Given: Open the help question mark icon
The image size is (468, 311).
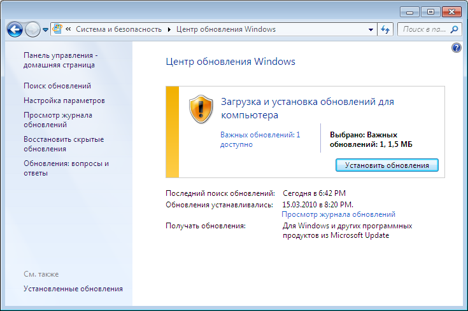Looking at the screenshot, I should [x=457, y=48].
